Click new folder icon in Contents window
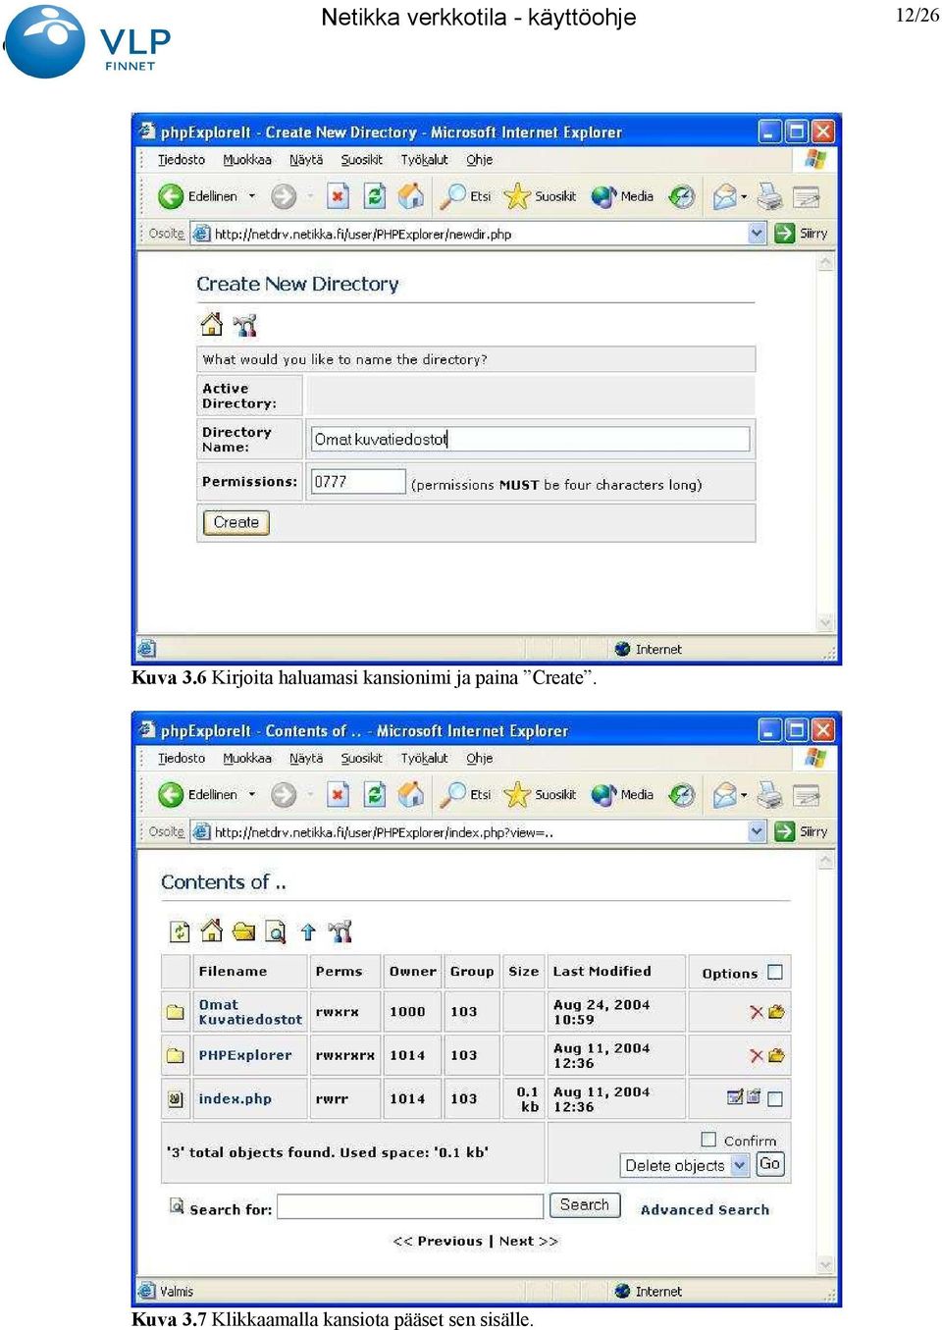Viewport: 942px width, 1330px height. 243,931
